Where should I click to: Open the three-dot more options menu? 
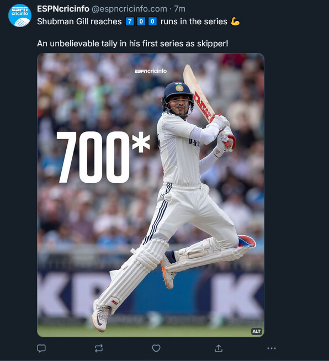272,348
